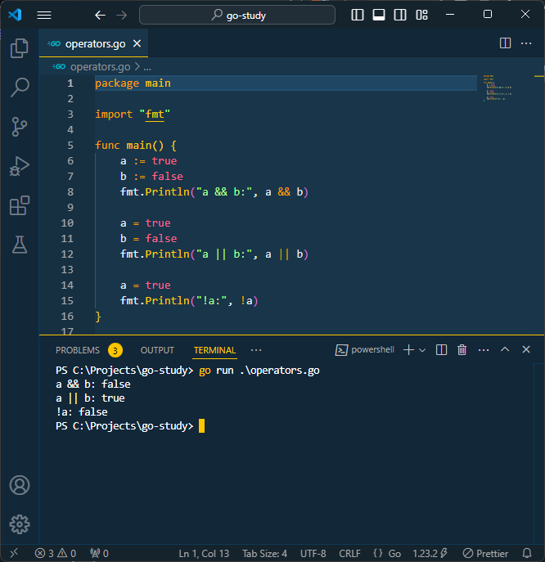Open the hamburger application menu
Viewport: 545px width, 562px height.
[44, 15]
